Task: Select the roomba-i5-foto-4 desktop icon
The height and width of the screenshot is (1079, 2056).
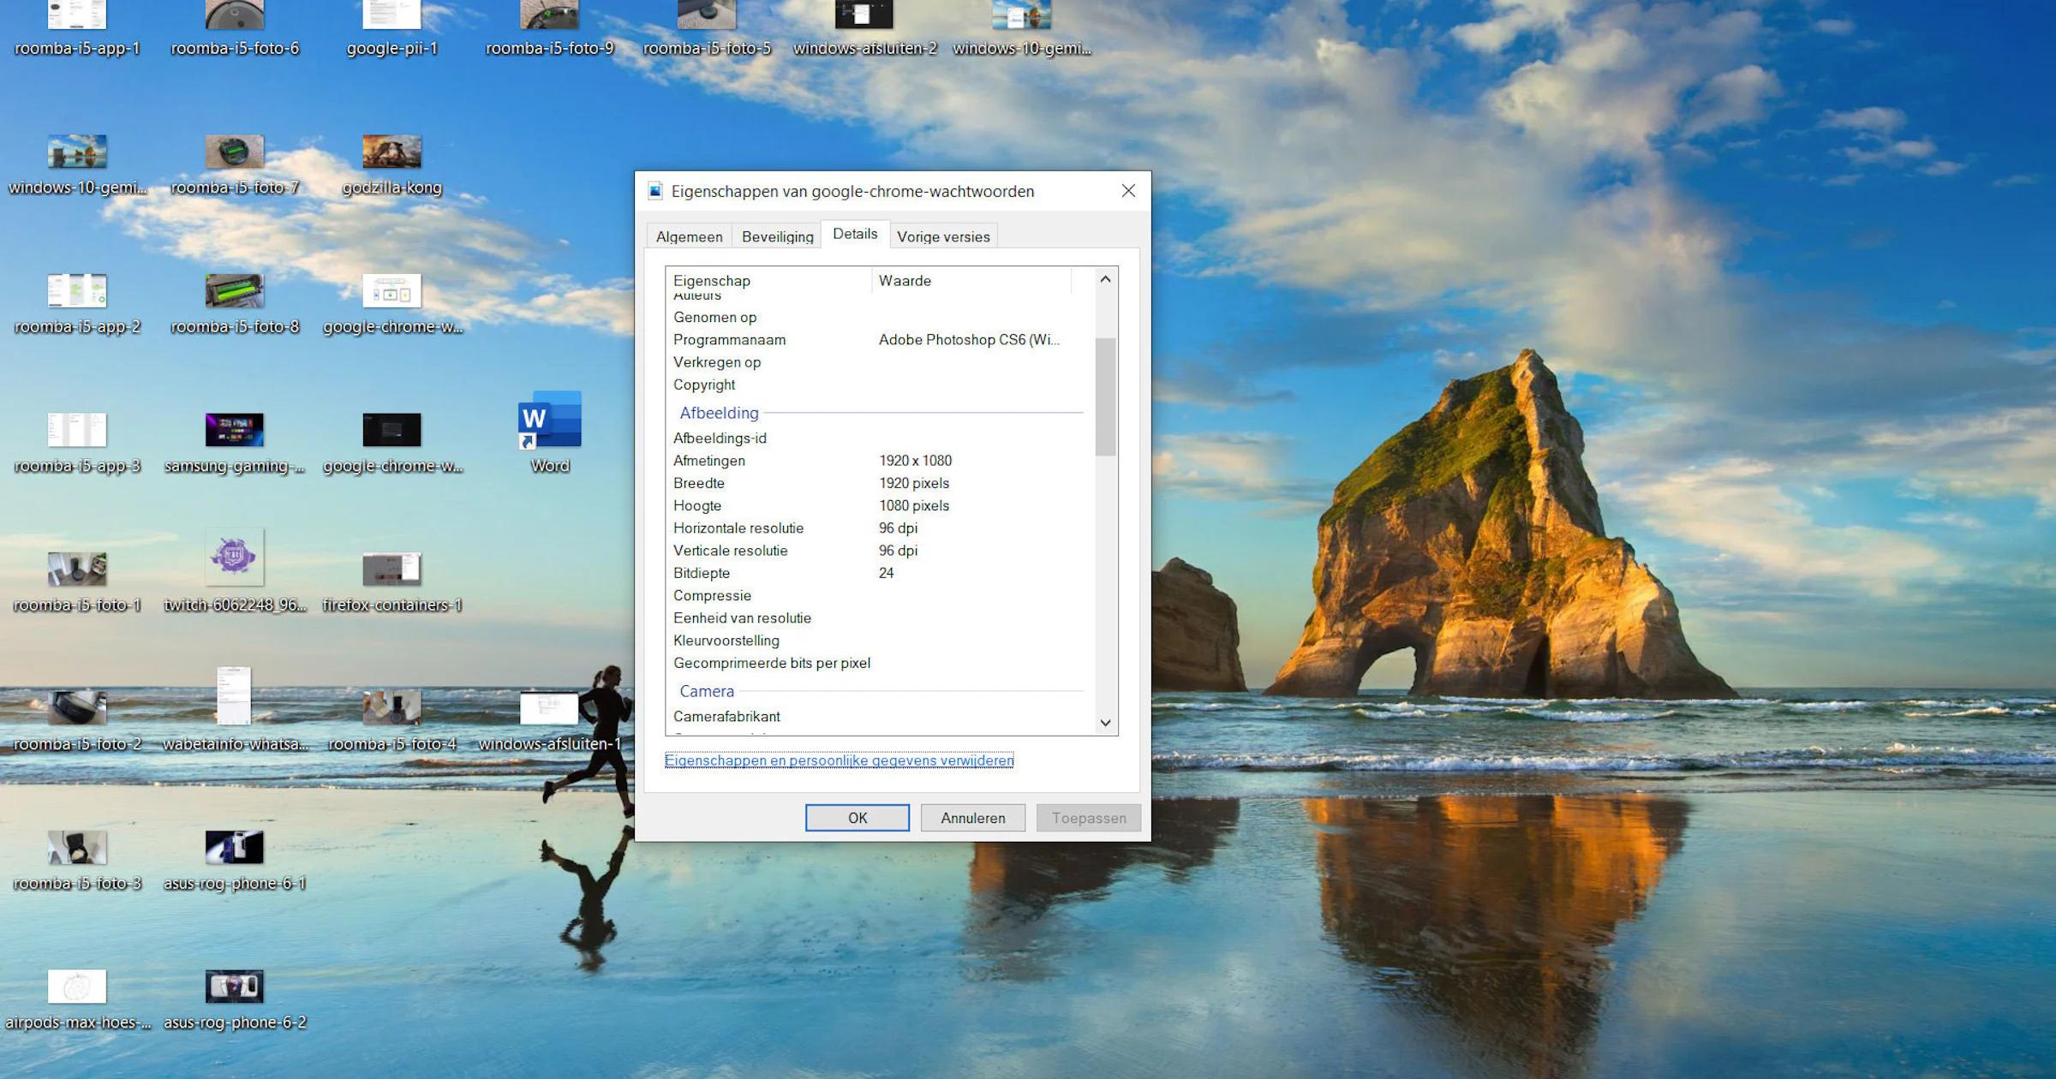Action: click(x=391, y=722)
